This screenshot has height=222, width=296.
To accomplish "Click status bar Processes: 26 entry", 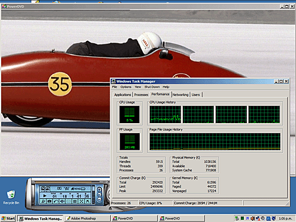I will pyautogui.click(x=124, y=203).
